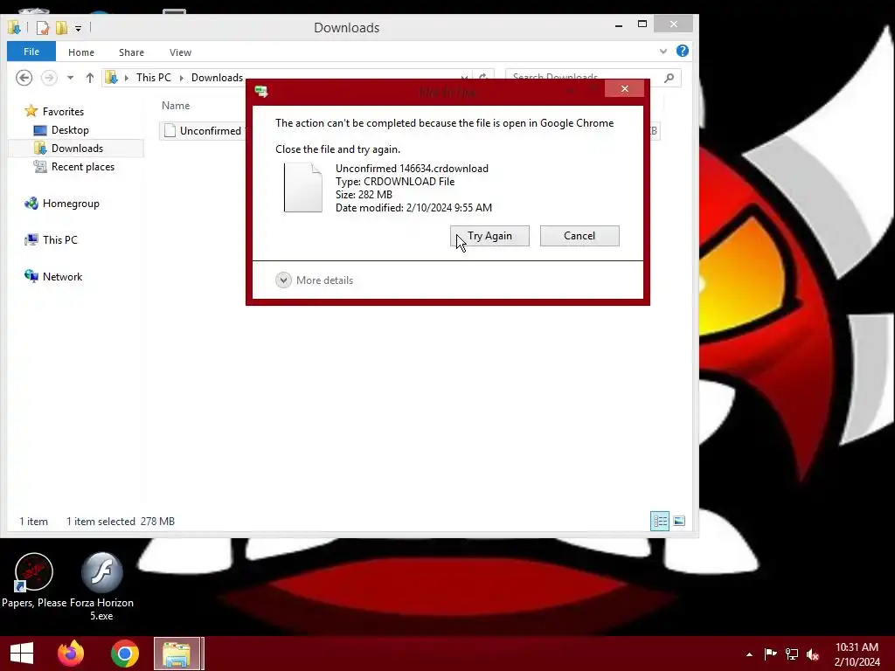Click the Action Center flag icon

[771, 654]
